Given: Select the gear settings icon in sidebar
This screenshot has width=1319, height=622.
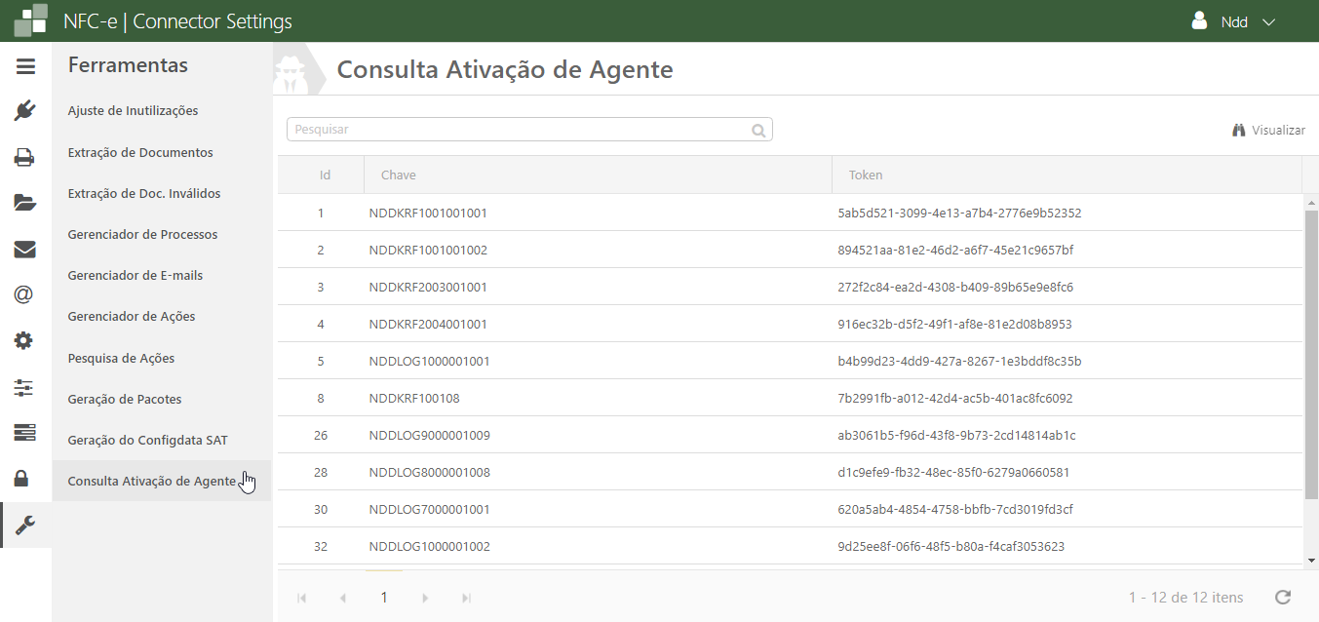Looking at the screenshot, I should (x=25, y=340).
